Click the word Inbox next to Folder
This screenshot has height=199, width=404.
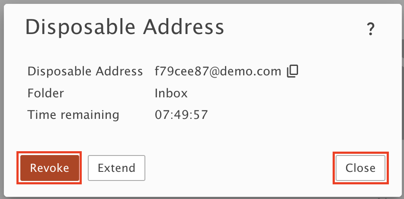171,93
